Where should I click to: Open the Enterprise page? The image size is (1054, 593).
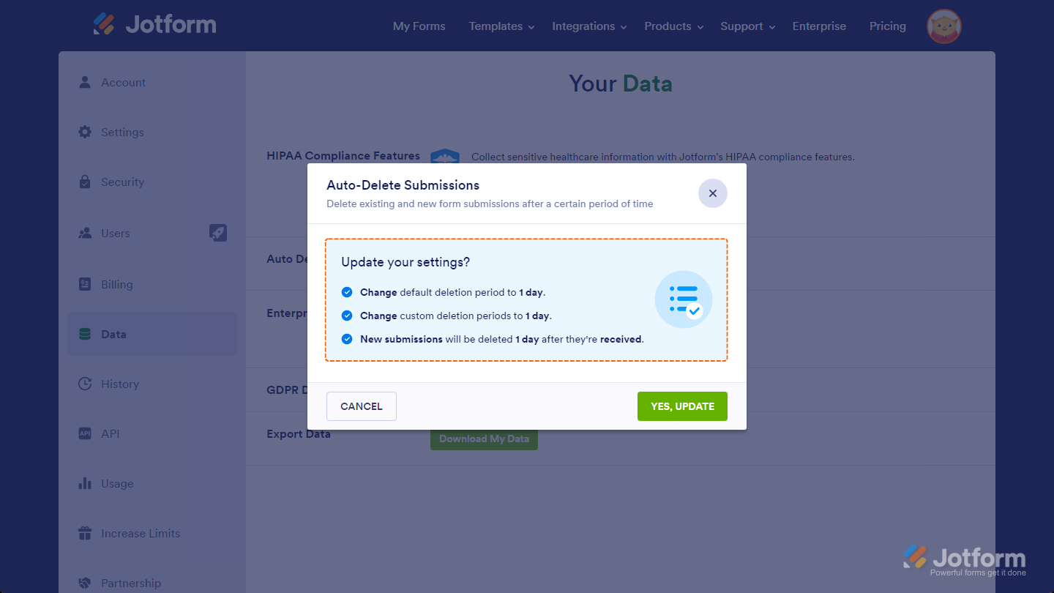(x=819, y=26)
